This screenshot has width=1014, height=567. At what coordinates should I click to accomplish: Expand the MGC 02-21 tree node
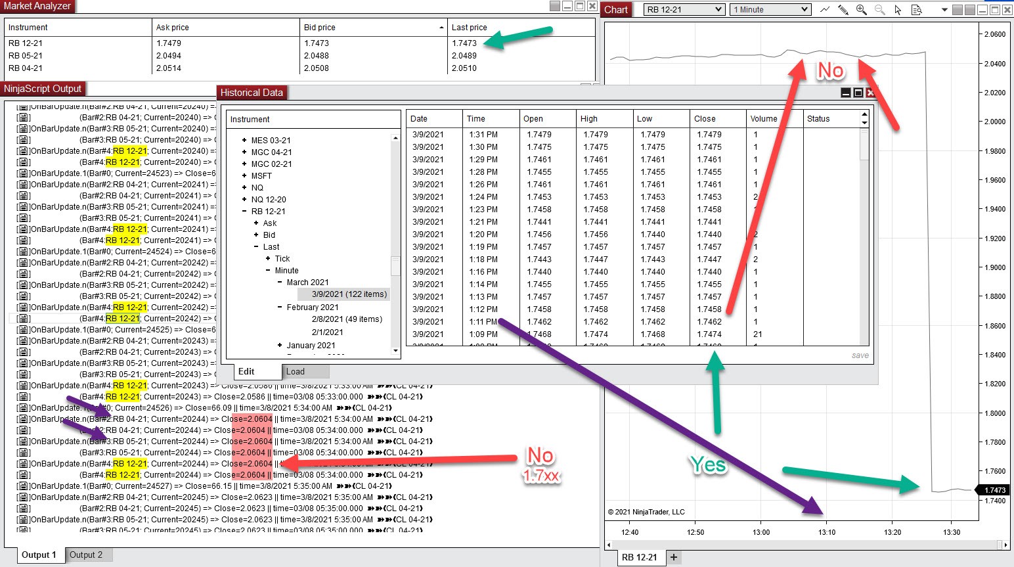coord(244,164)
